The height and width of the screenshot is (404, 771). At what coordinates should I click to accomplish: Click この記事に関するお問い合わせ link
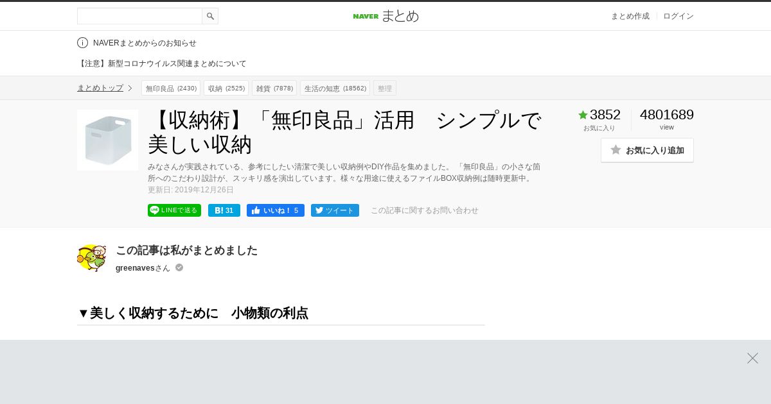424,210
